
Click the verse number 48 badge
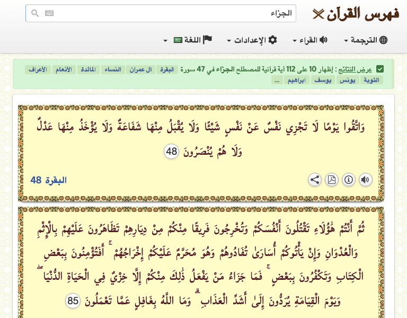point(171,152)
